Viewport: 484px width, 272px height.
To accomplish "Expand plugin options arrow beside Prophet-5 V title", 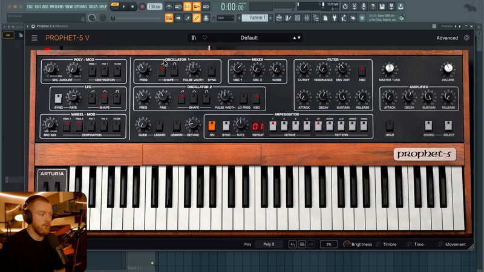I will (28, 26).
